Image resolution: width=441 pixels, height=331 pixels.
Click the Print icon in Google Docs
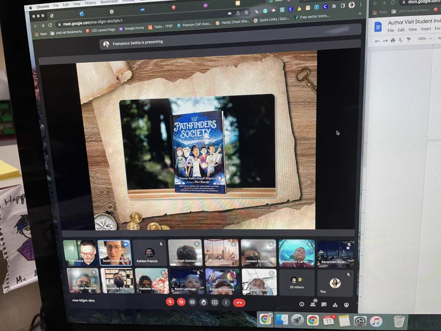393,40
